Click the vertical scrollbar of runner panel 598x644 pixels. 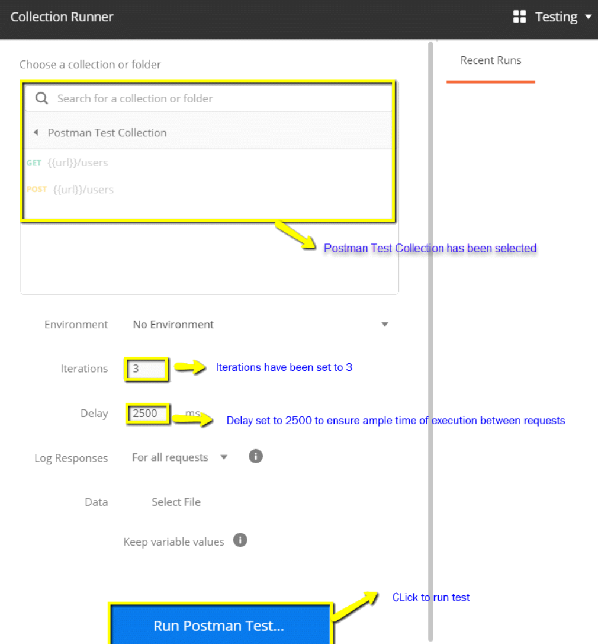coord(430,341)
